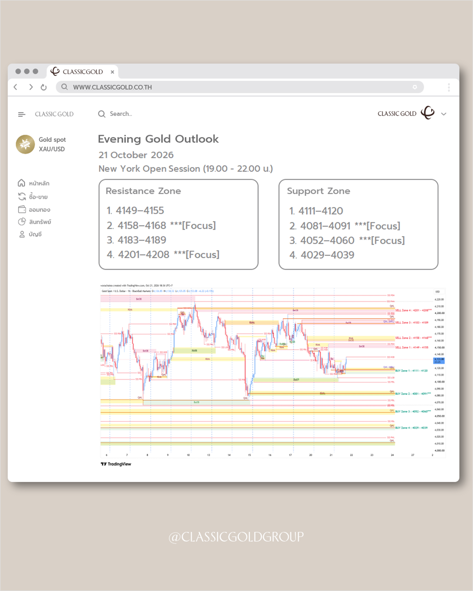Focus the Search... field
The width and height of the screenshot is (473, 591).
[121, 114]
